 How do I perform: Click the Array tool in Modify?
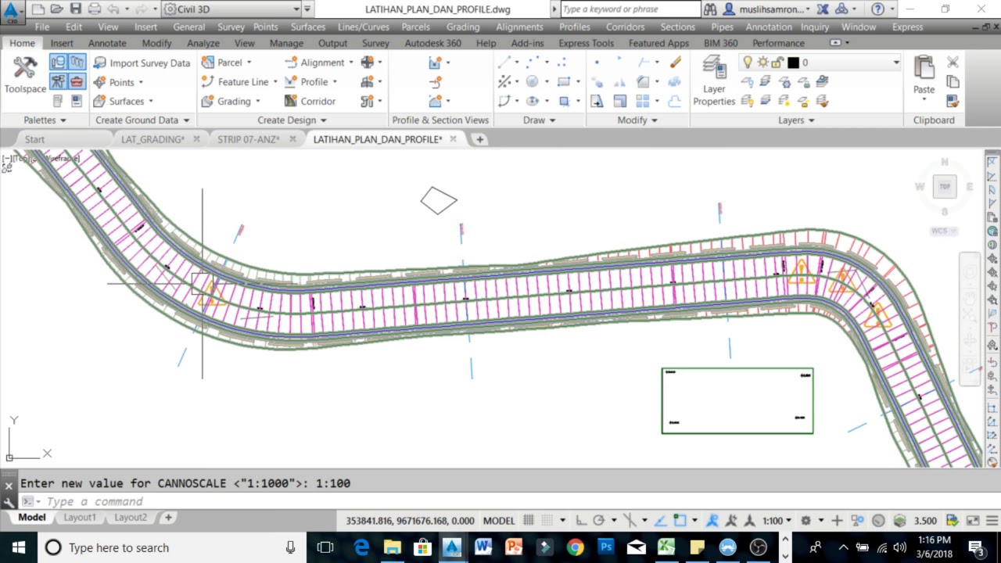click(643, 101)
